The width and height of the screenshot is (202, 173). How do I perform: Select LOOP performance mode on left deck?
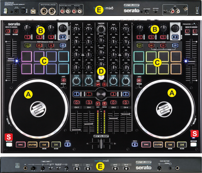tap(63, 45)
